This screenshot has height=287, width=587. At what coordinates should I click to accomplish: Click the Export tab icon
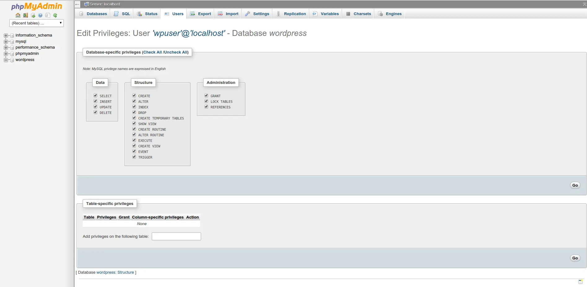pos(192,14)
